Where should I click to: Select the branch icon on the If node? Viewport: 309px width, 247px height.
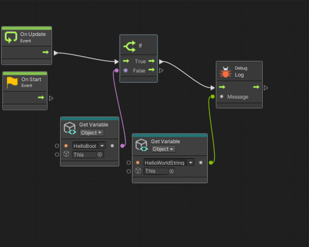tap(130, 46)
